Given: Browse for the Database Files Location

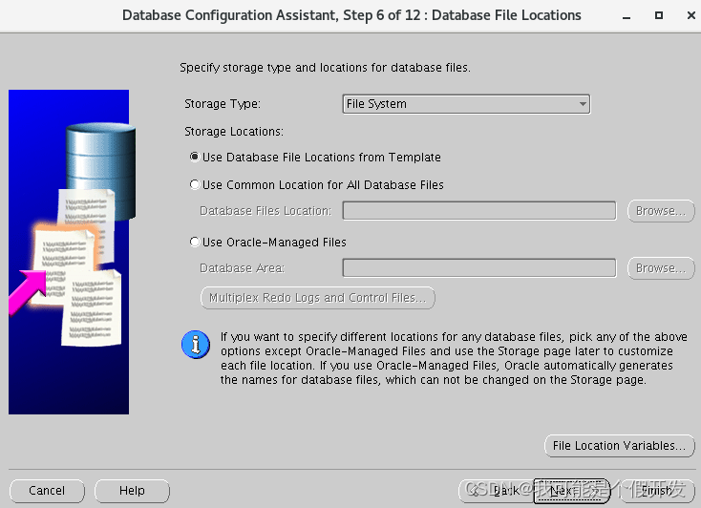Looking at the screenshot, I should [x=660, y=211].
